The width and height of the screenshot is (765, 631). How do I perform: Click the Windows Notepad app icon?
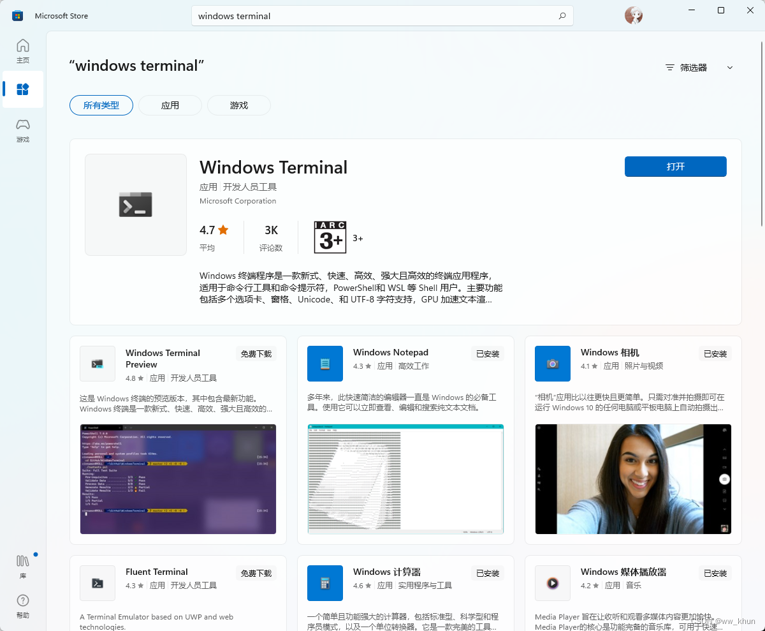tap(325, 364)
